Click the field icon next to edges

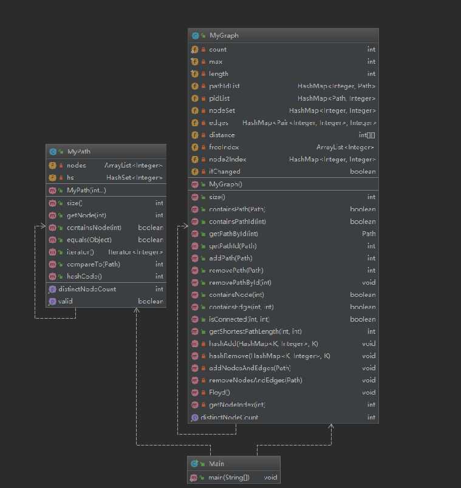[195, 123]
